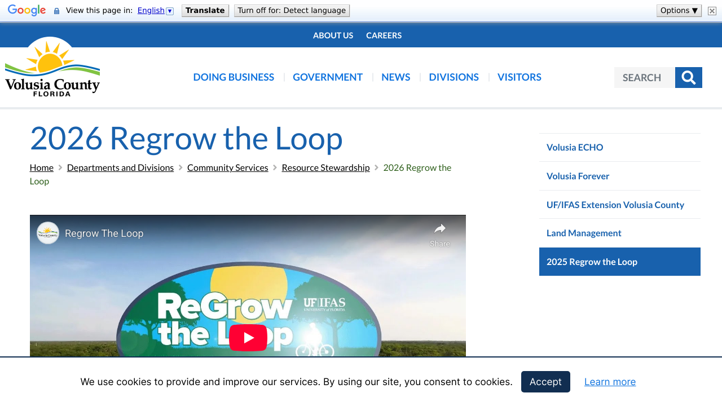Click the magnifying glass search icon
The height and width of the screenshot is (406, 722).
(x=688, y=77)
